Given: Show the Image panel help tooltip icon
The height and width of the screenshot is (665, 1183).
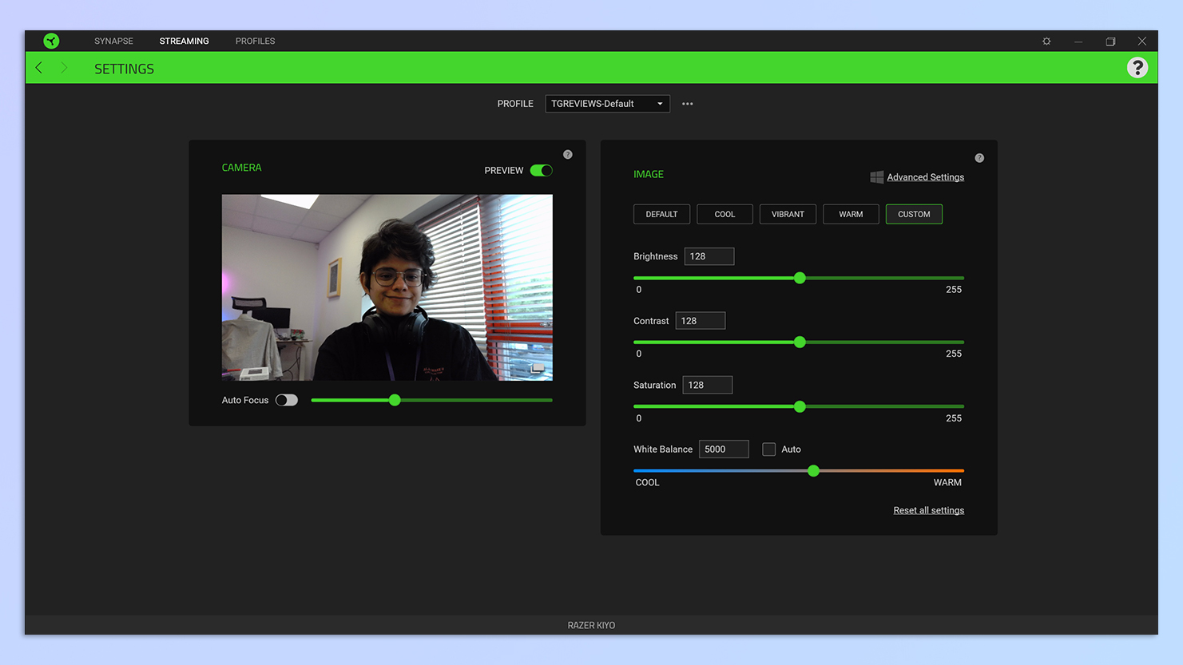Looking at the screenshot, I should pyautogui.click(x=979, y=158).
